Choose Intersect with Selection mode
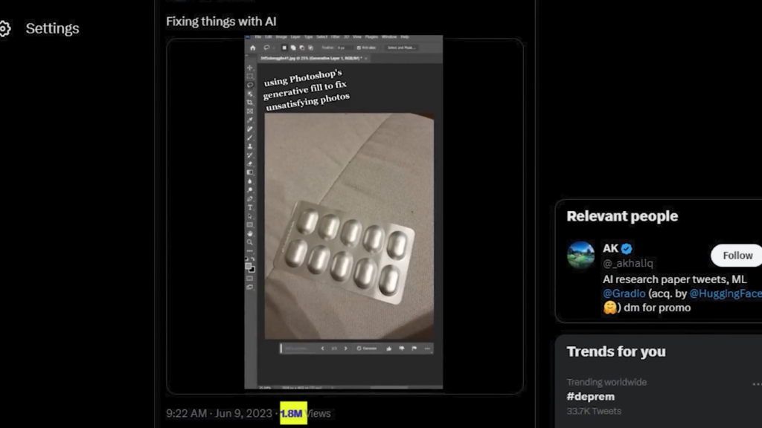762x428 pixels. pyautogui.click(x=310, y=48)
